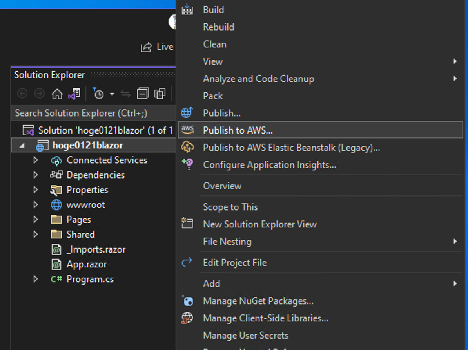Open the Pending Changes Filter dropdown arrow
Viewport: 468px width, 350px height.
[112, 94]
